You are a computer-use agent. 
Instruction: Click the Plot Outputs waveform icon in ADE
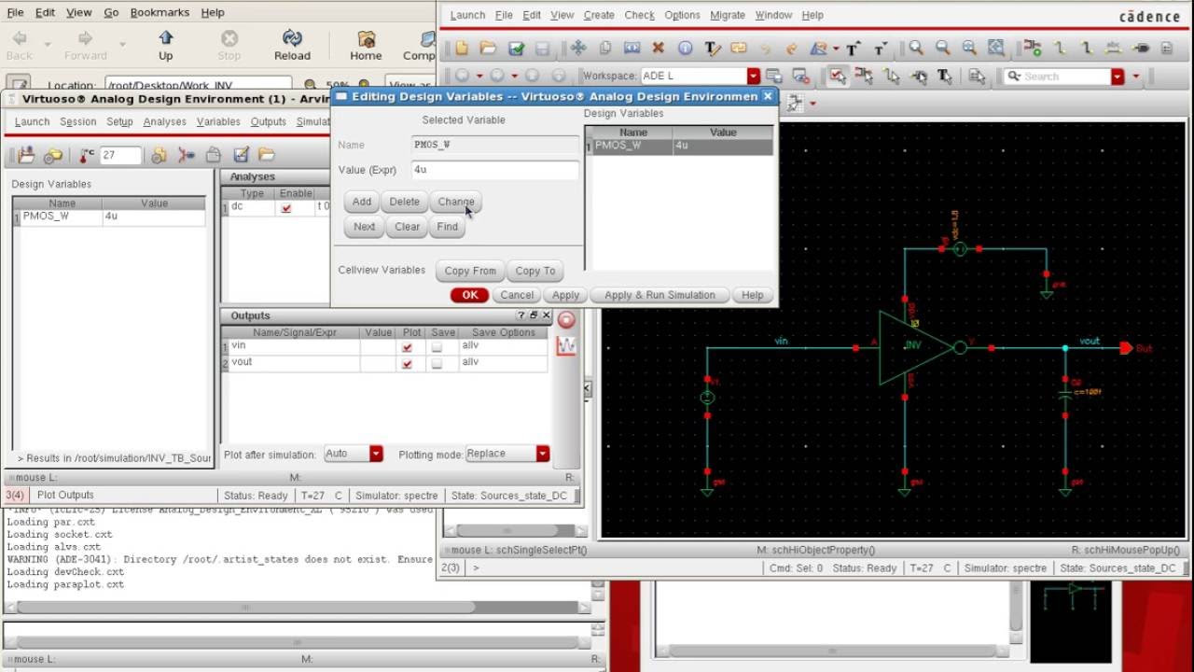(x=566, y=346)
